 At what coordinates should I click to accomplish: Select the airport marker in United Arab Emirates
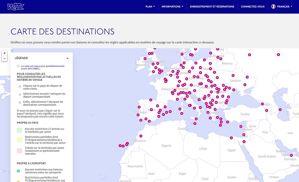click(x=291, y=155)
